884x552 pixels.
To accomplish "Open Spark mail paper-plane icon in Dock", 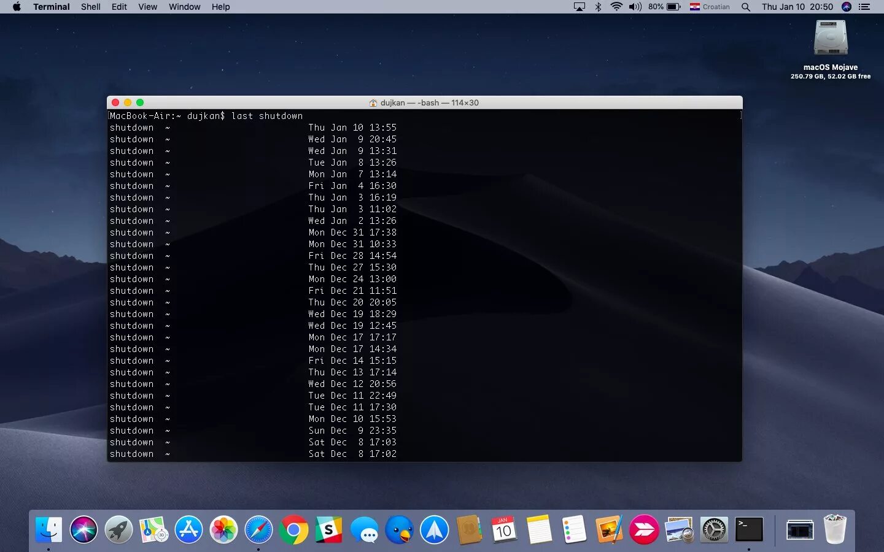I will [434, 529].
